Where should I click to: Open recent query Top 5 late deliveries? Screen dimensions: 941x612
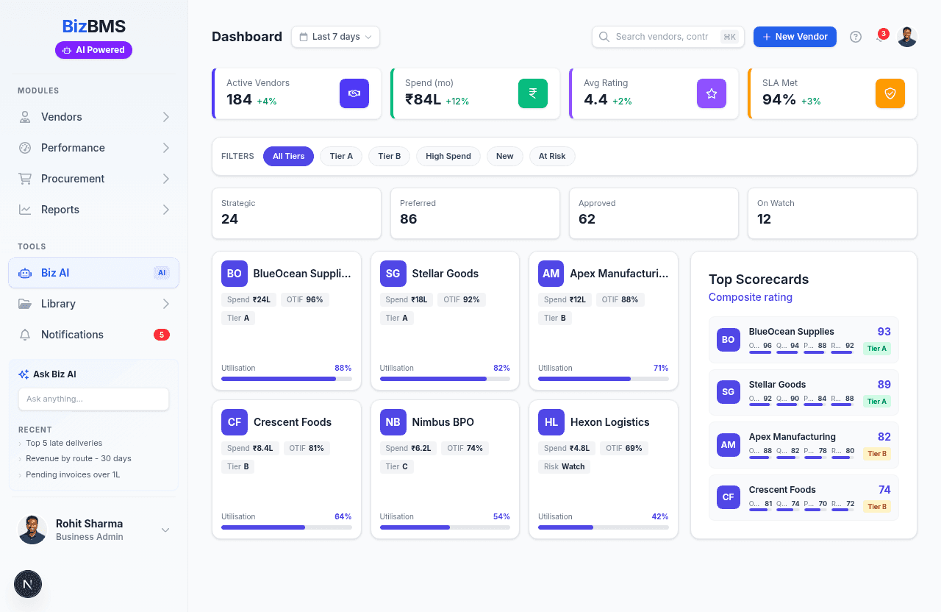point(64,443)
